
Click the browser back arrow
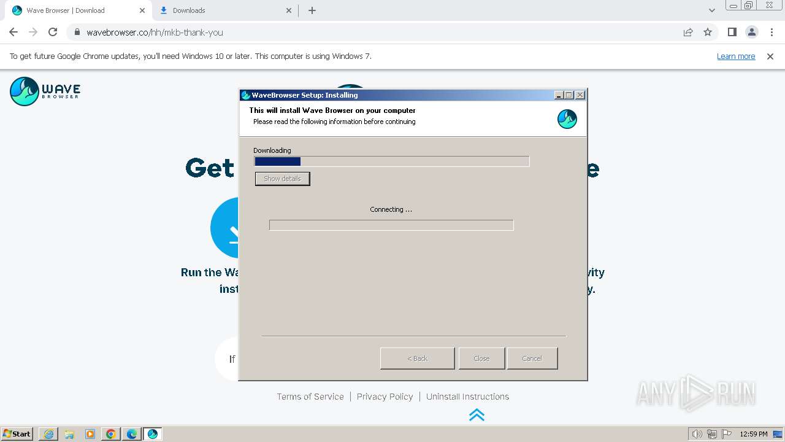point(13,32)
